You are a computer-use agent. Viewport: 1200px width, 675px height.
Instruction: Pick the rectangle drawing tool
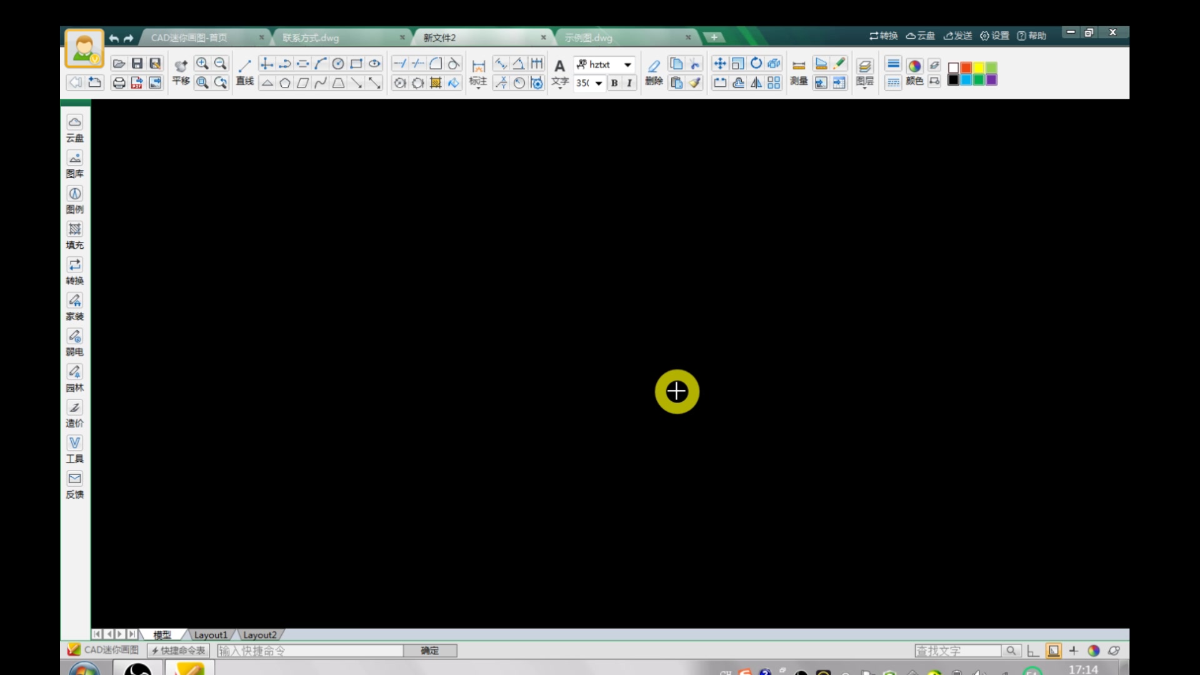(356, 64)
